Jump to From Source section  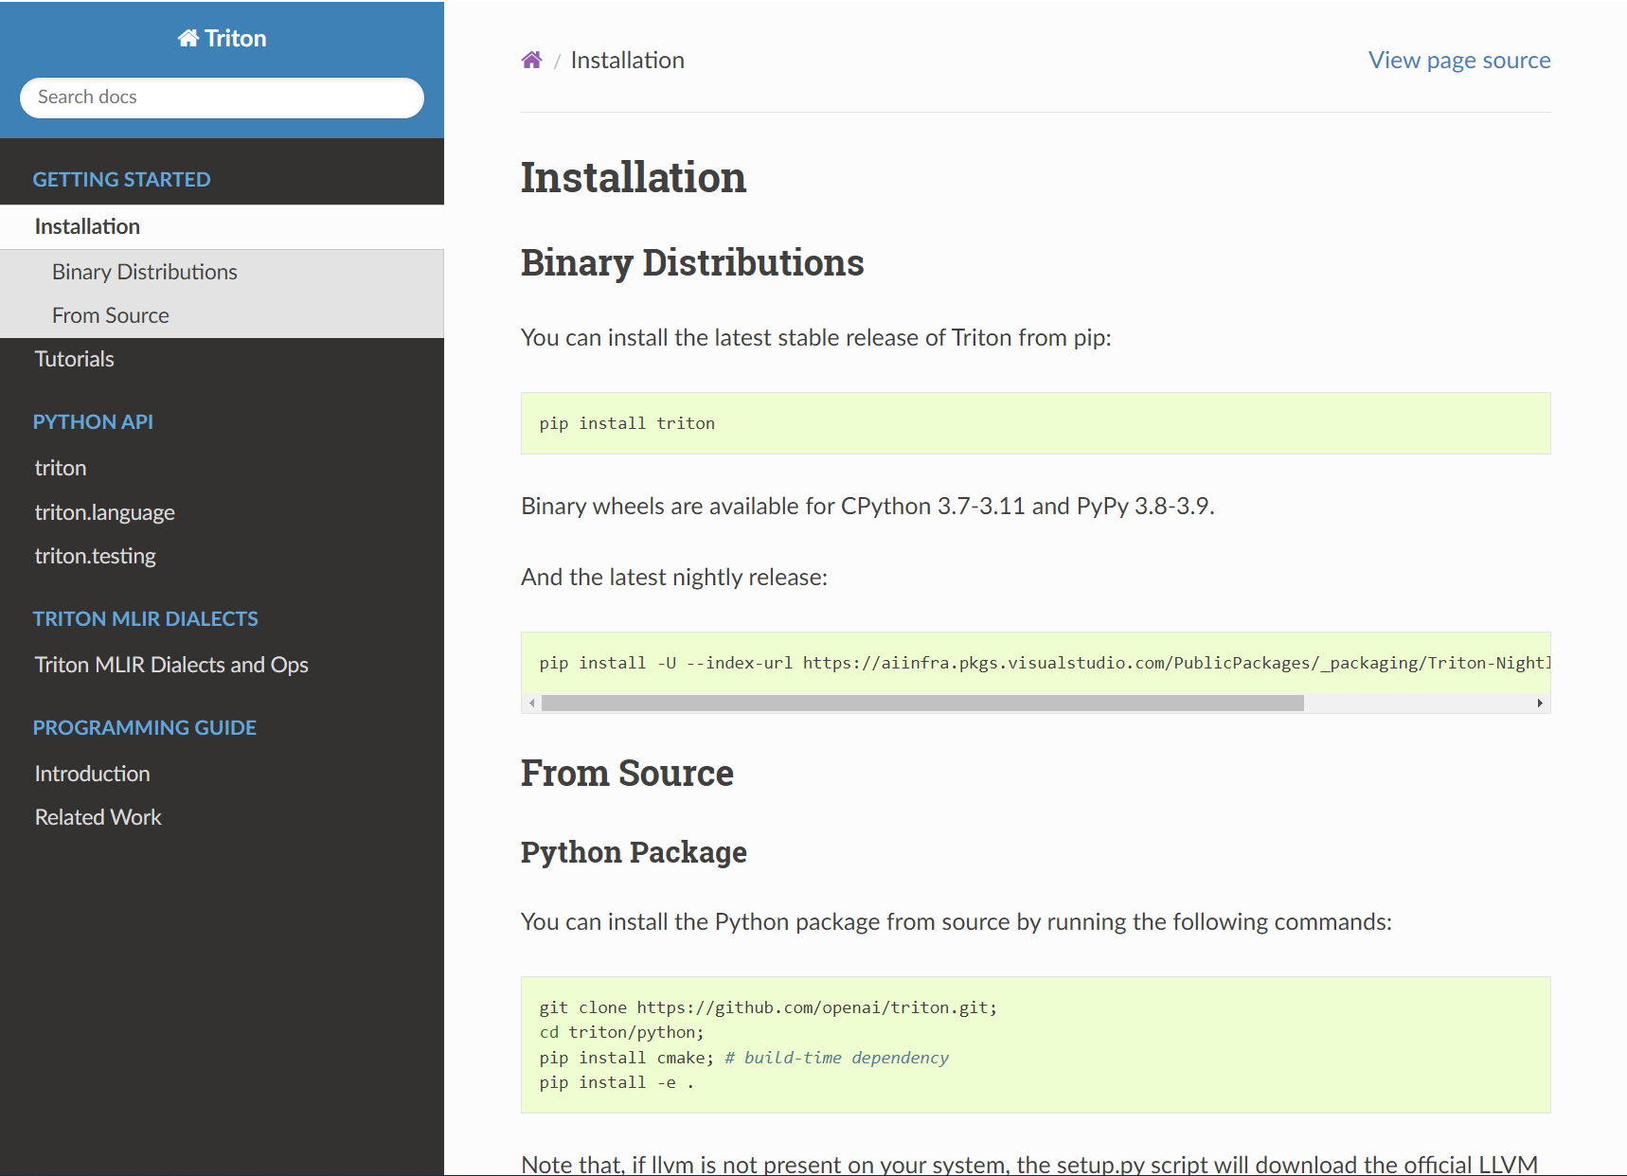(x=110, y=316)
